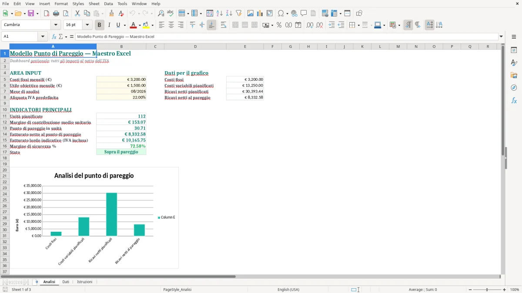Insert a Comment icon
Screen dimensions: 522x293
(x=304, y=13)
